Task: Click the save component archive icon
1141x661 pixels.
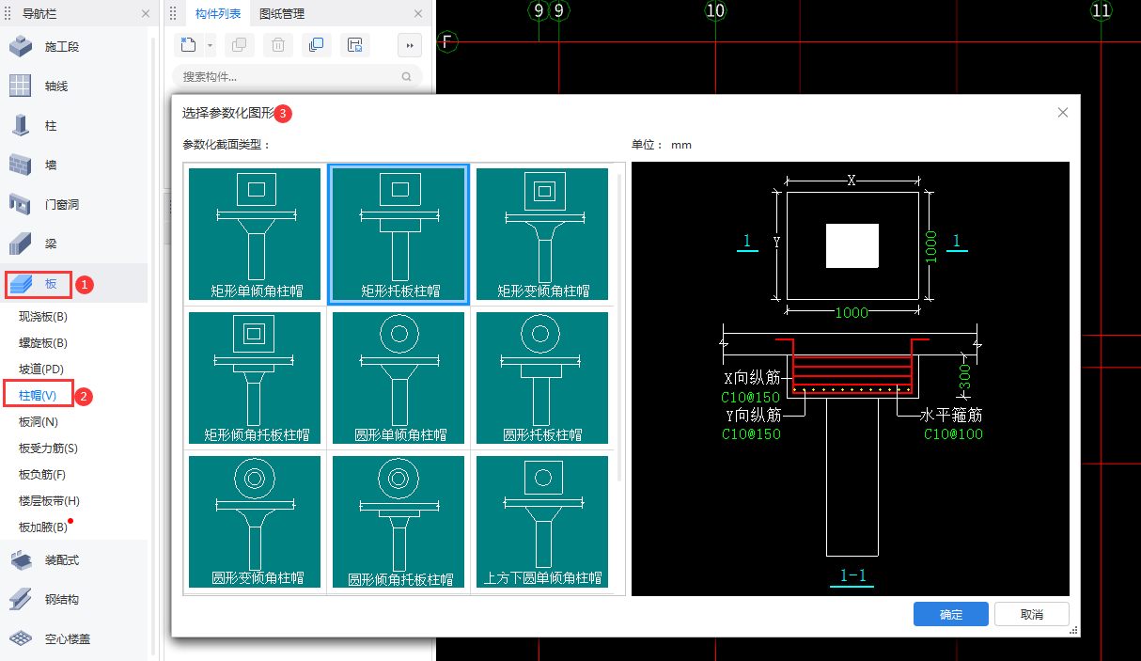Action: tap(355, 45)
